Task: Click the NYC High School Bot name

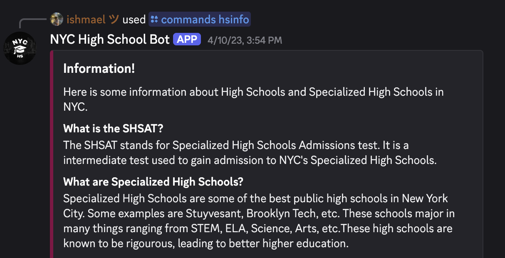Action: click(110, 40)
